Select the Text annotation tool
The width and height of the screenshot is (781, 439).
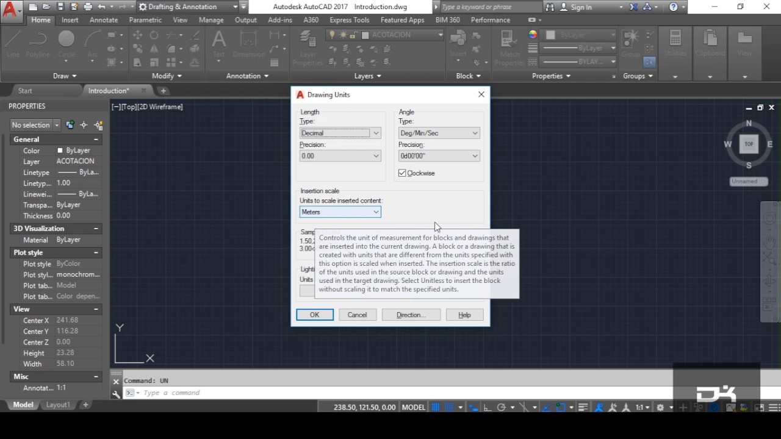tap(218, 44)
